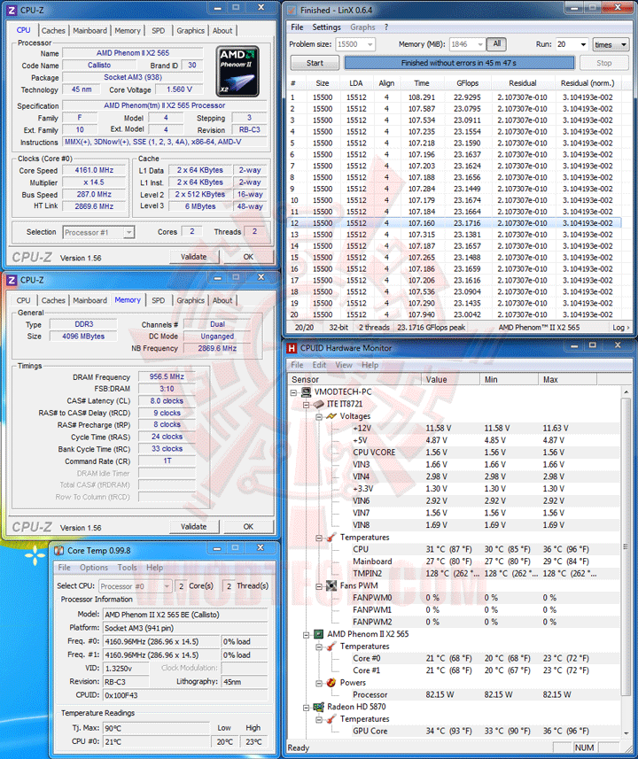This screenshot has width=638, height=759.
Task: Open the Options menu in Core Temp
Action: [x=94, y=568]
